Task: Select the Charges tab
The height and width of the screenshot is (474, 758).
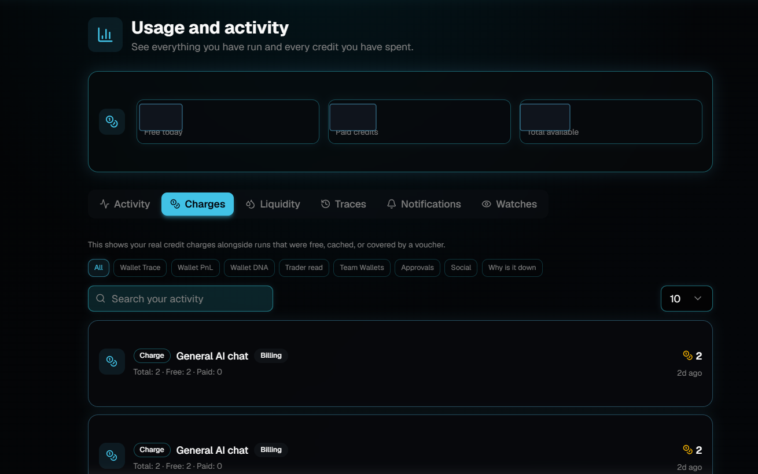Action: pos(197,204)
